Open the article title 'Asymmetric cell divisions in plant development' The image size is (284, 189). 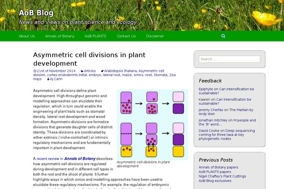(89, 59)
